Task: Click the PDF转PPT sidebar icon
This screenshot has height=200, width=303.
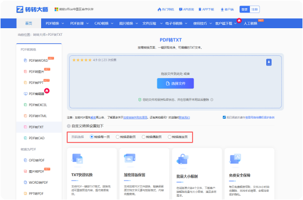Action: pyautogui.click(x=25, y=83)
